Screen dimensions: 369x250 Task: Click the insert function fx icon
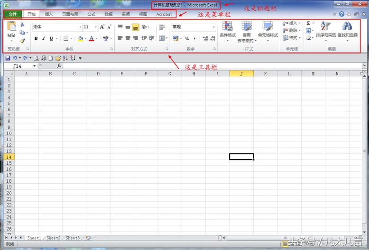point(59,66)
